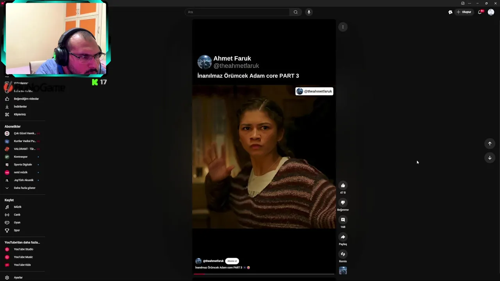The image size is (500, 281).
Task: Click the live broadcast icon beside Canlı
Action: coord(7,215)
